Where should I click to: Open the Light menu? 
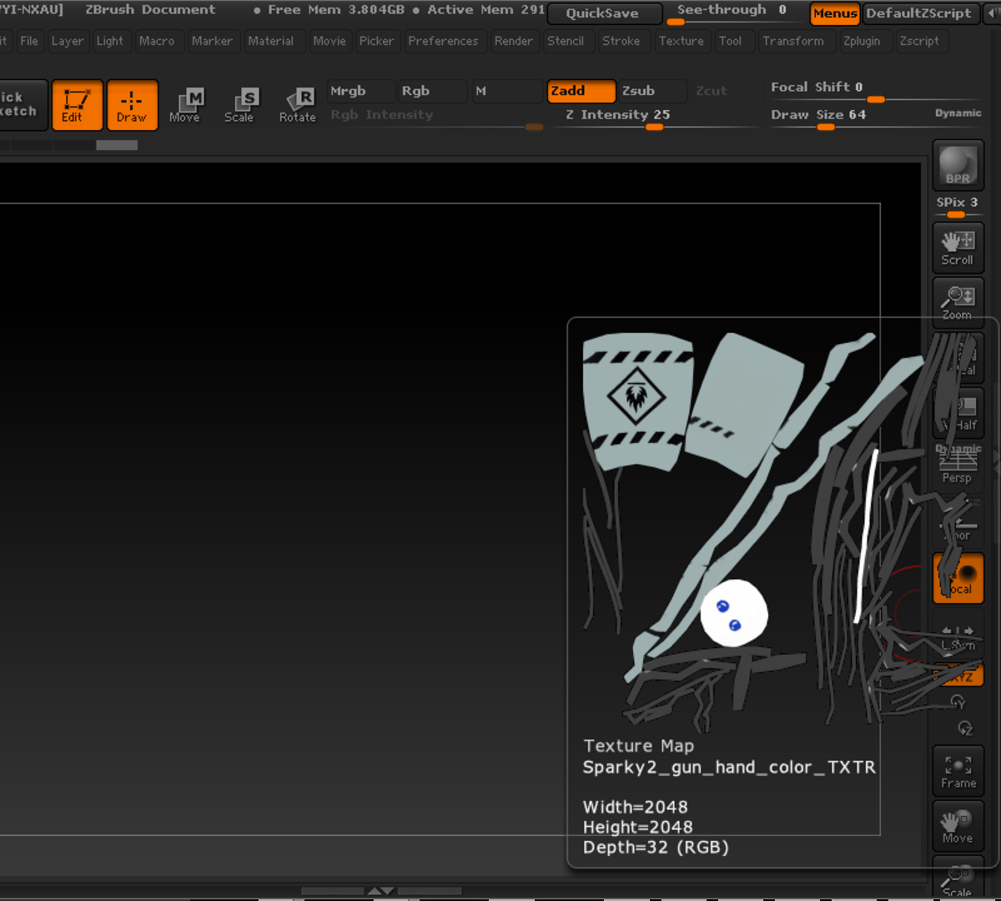[x=110, y=41]
